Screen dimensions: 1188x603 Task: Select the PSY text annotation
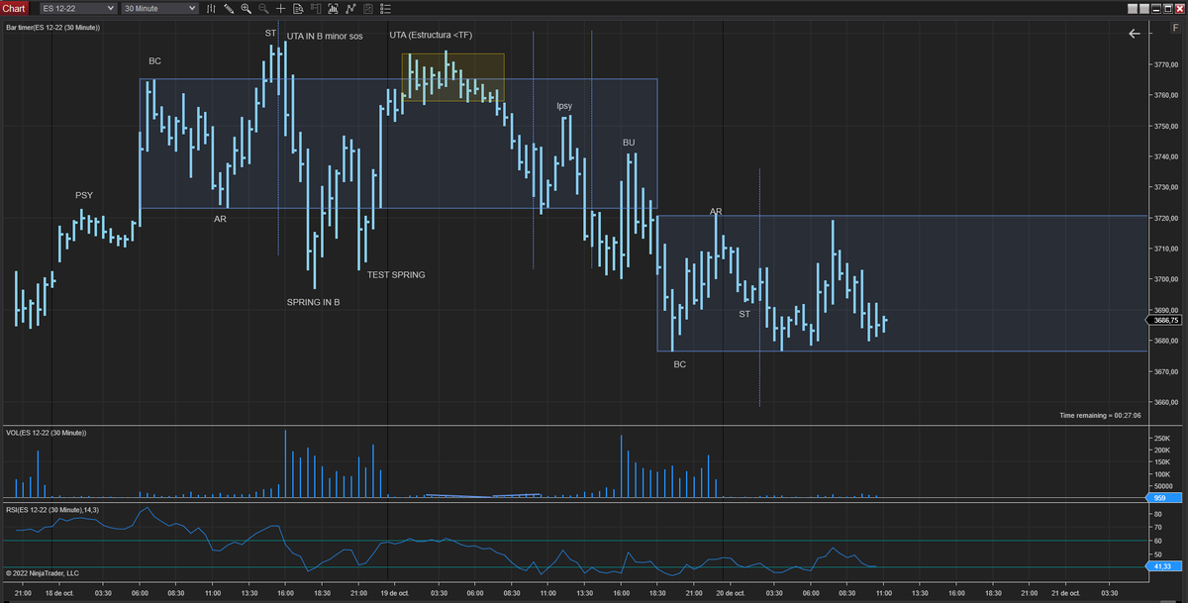coord(84,195)
